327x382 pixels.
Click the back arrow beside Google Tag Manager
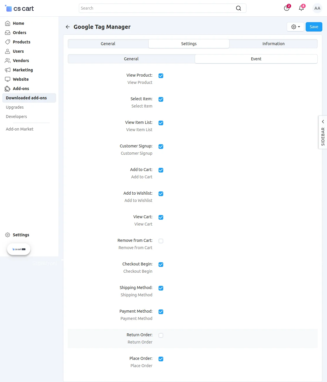(x=67, y=27)
